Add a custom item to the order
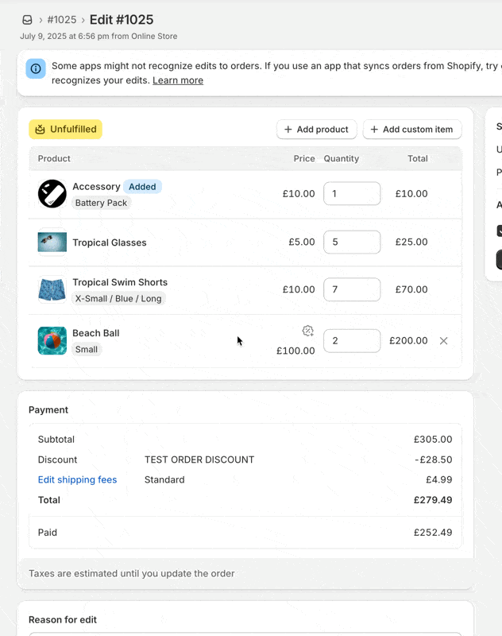The width and height of the screenshot is (502, 636). click(x=412, y=130)
